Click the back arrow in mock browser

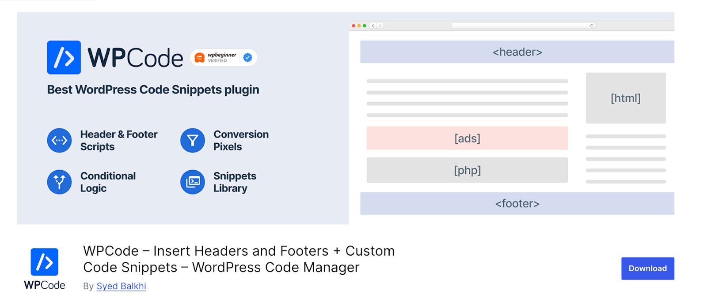click(x=373, y=26)
